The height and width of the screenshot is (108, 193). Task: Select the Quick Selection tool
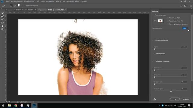(2, 13)
